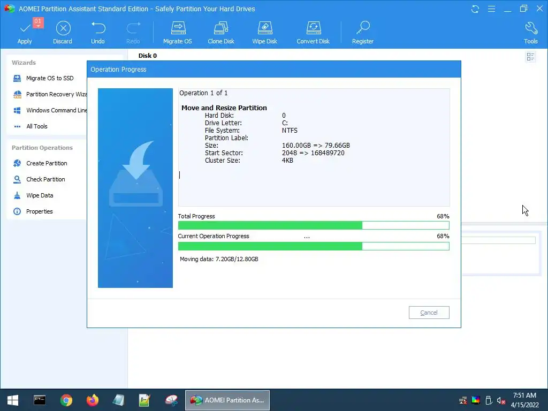Click the pending operations '01' badge
The height and width of the screenshot is (411, 548).
(38, 21)
